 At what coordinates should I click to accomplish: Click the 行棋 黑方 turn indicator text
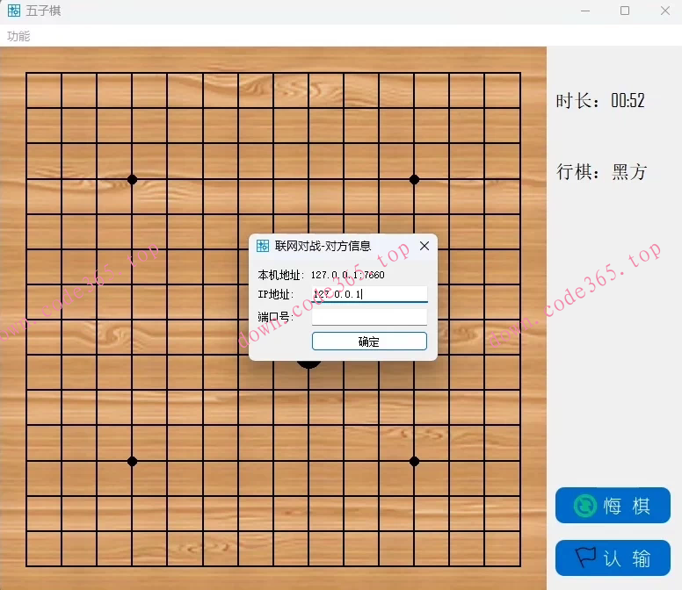click(602, 171)
